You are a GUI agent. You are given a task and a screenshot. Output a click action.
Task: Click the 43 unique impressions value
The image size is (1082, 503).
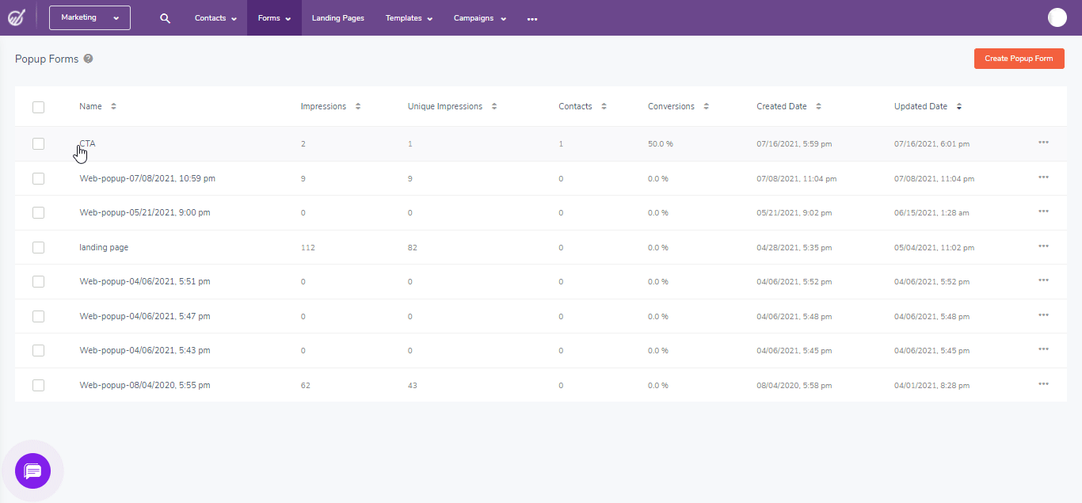pyautogui.click(x=413, y=386)
